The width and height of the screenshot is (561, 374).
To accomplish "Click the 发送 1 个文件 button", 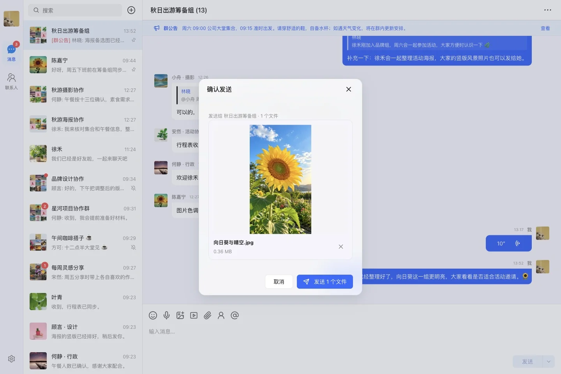I will click(325, 282).
